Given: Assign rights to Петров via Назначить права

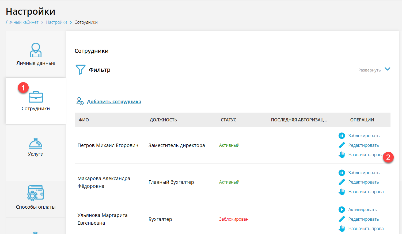Looking at the screenshot, I should [366, 154].
